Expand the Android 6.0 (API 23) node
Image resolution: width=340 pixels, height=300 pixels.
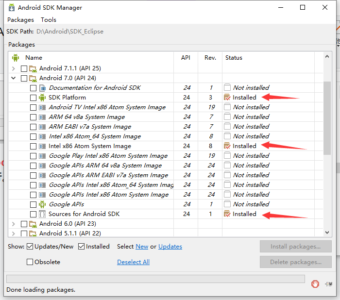(x=14, y=224)
